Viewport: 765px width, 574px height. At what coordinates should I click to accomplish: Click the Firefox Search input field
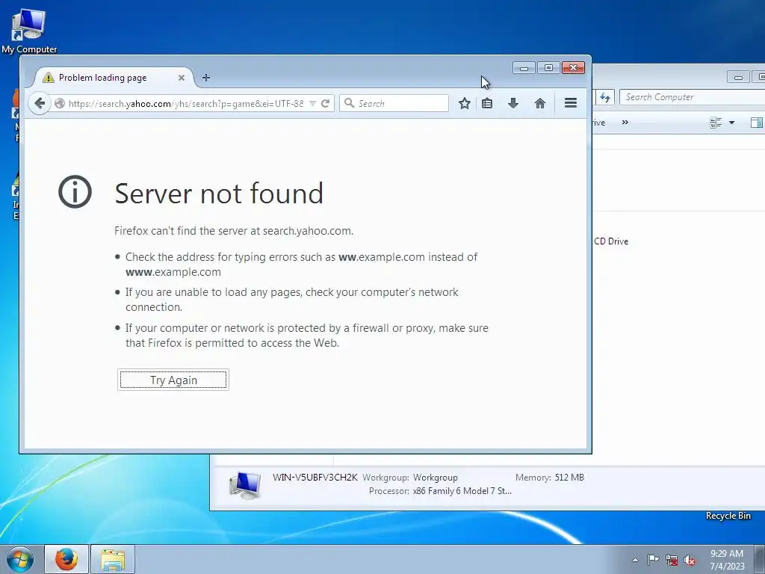(x=394, y=103)
